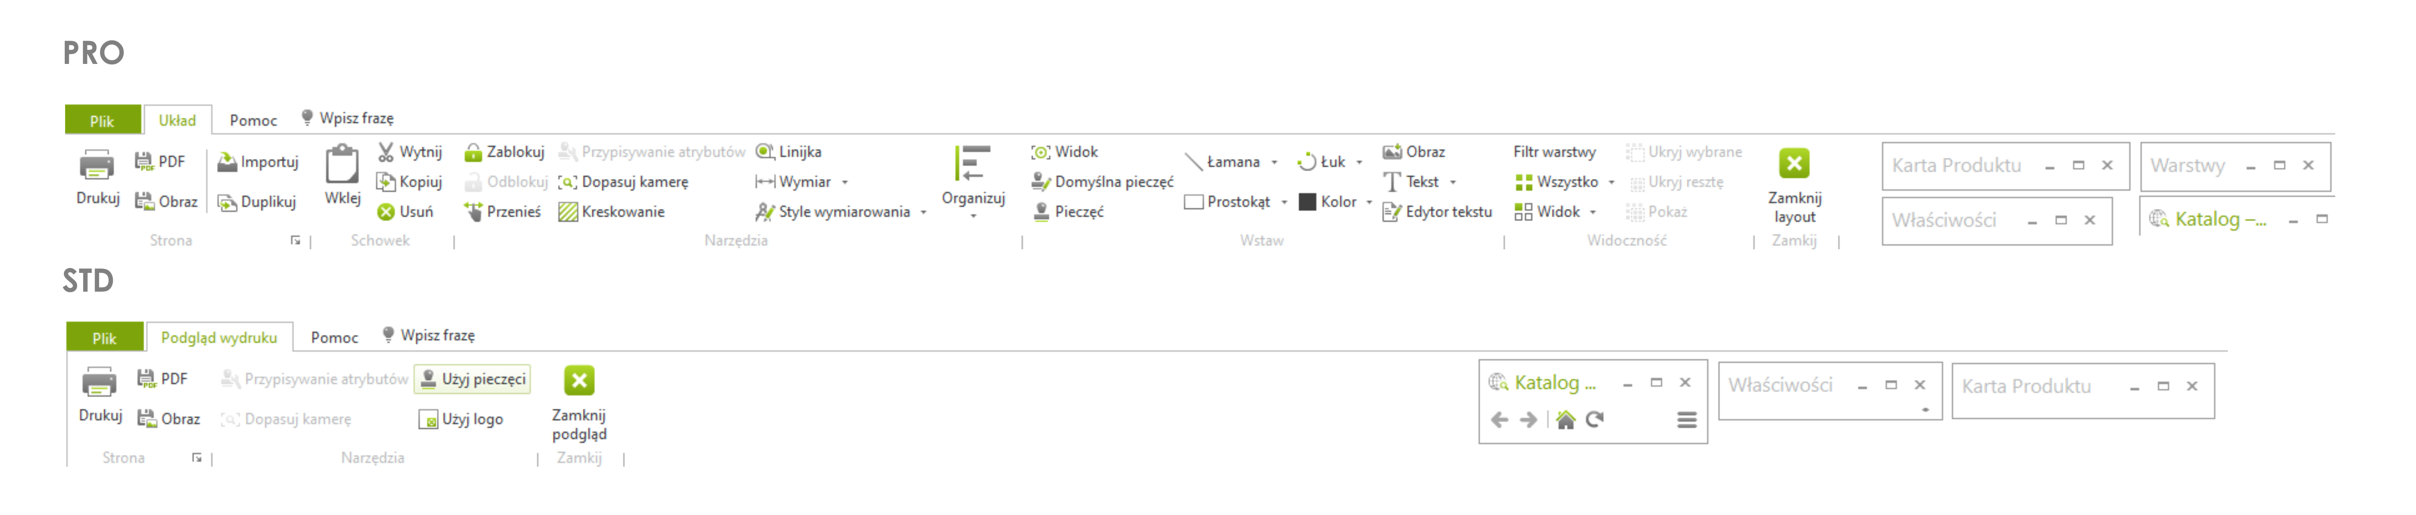Choose the Pieczęć stamp tool

[1068, 212]
